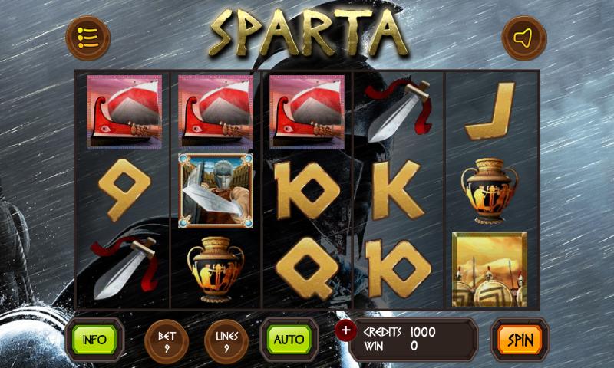
Task: Click the golden K symbol
Action: click(x=397, y=190)
